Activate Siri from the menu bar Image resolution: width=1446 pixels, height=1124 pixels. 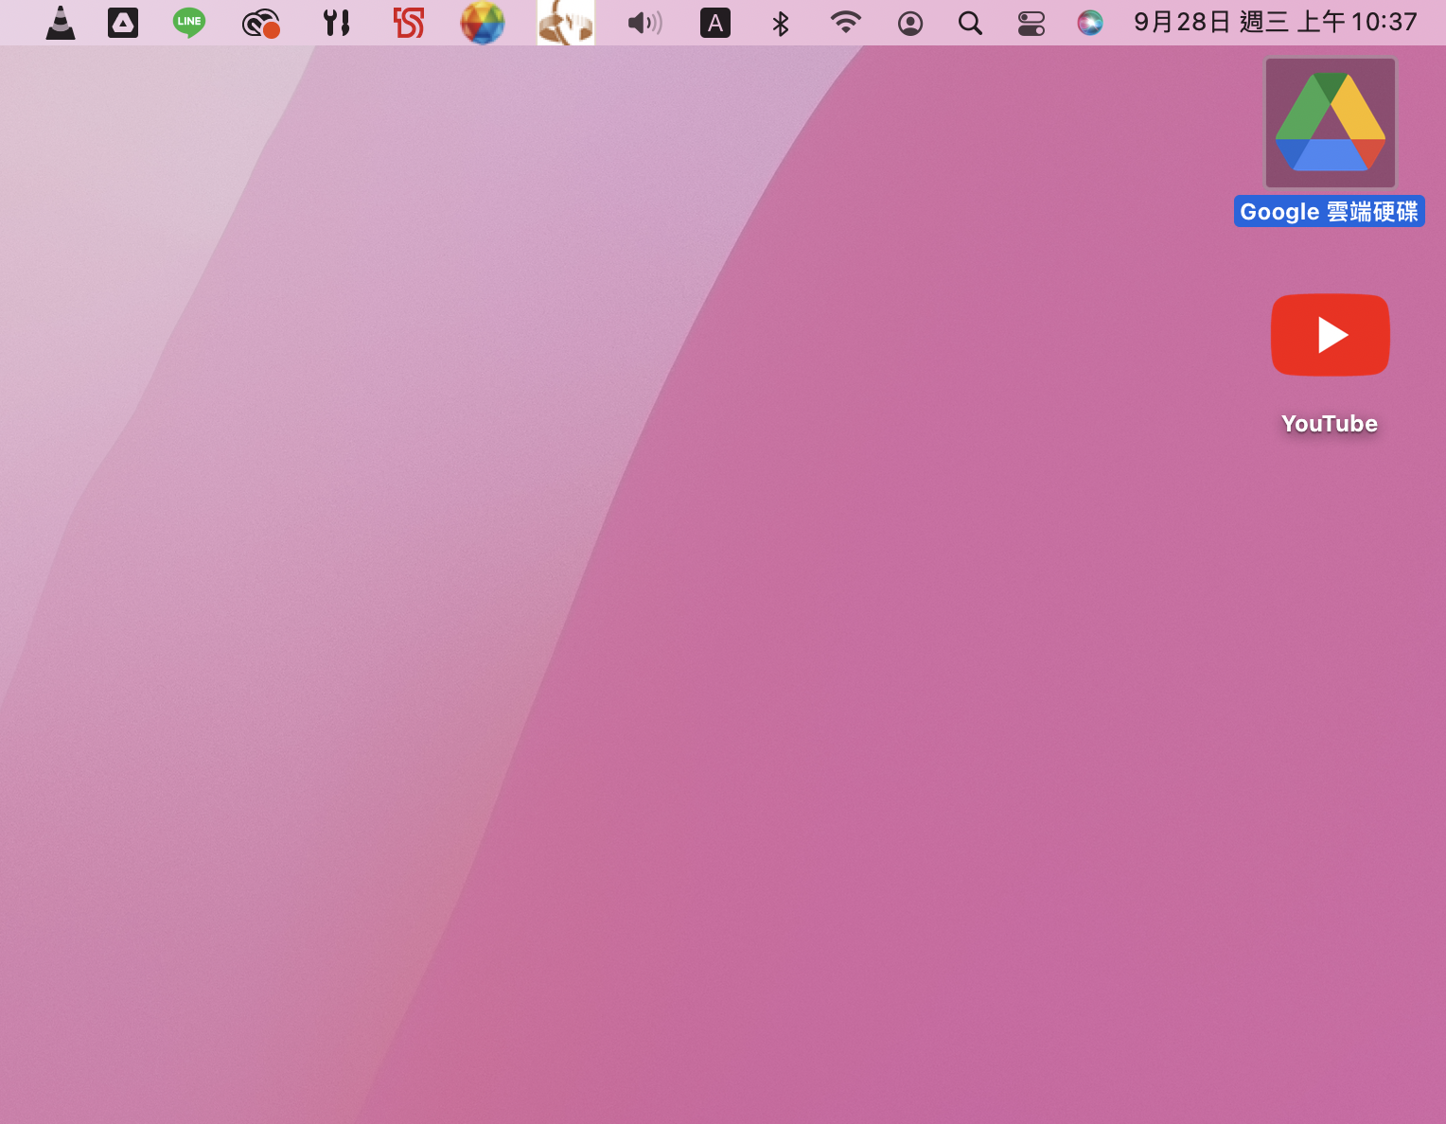click(1090, 23)
